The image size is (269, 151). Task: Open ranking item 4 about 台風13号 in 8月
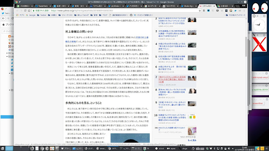click(172, 46)
